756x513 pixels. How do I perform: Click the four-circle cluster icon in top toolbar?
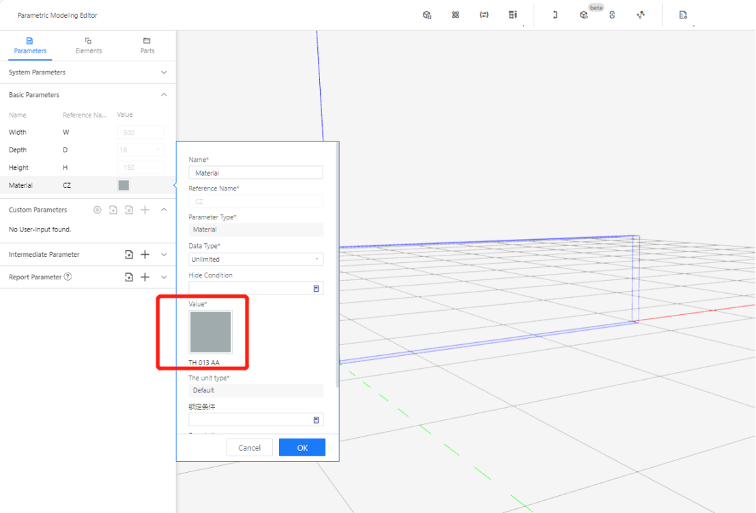(456, 15)
